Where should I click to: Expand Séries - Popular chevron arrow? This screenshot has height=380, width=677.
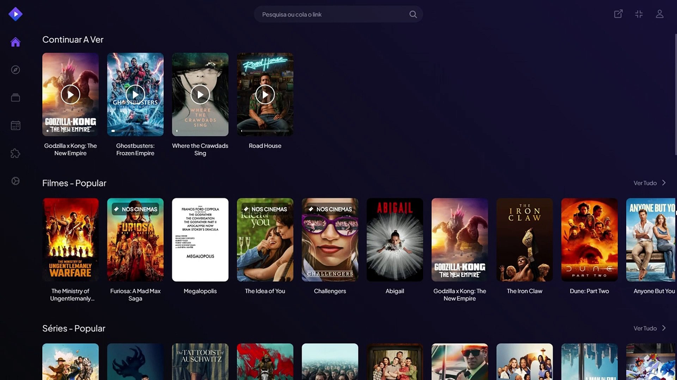coord(664,328)
